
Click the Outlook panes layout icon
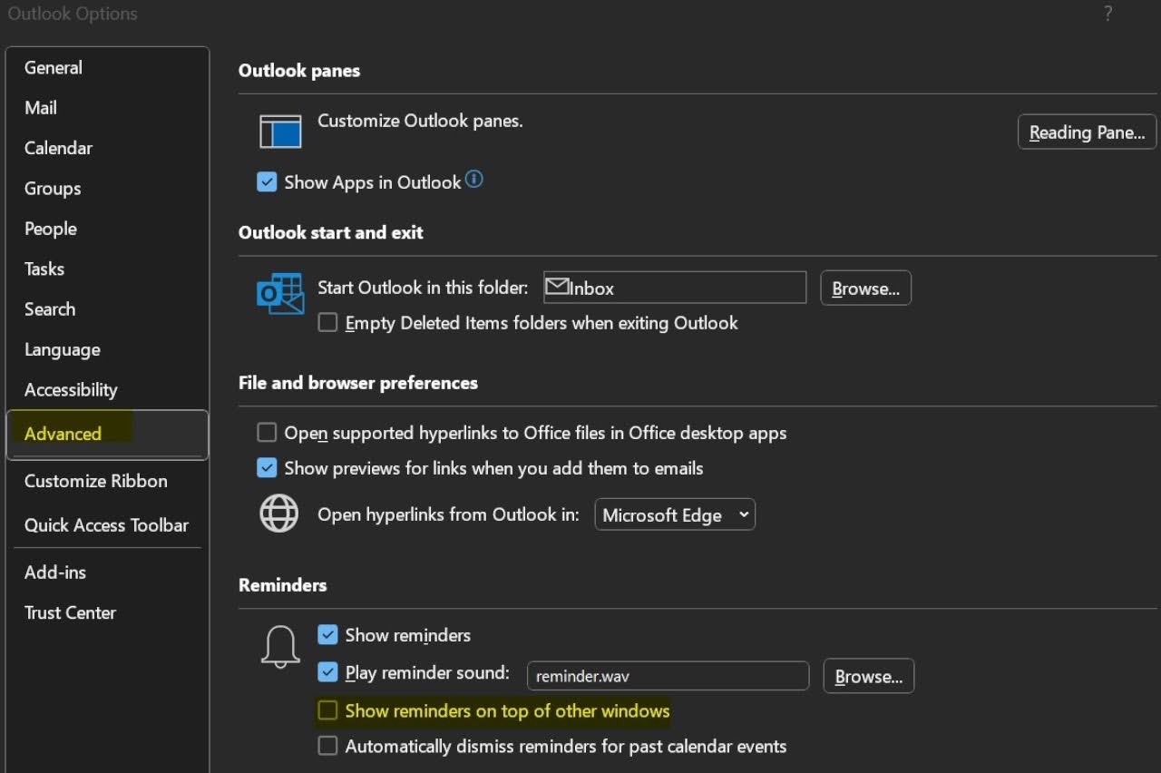pos(280,131)
